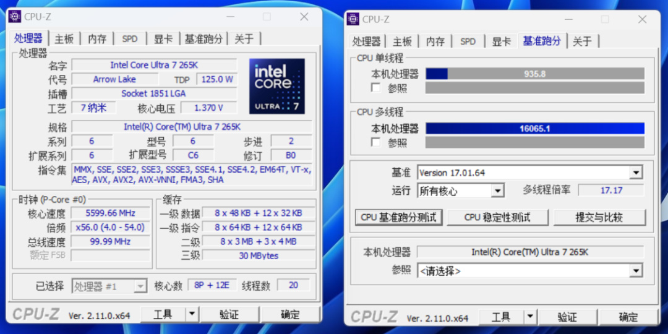The height and width of the screenshot is (334, 668).
Task: Switch to 关于 tab in the right window
Action: [x=583, y=41]
